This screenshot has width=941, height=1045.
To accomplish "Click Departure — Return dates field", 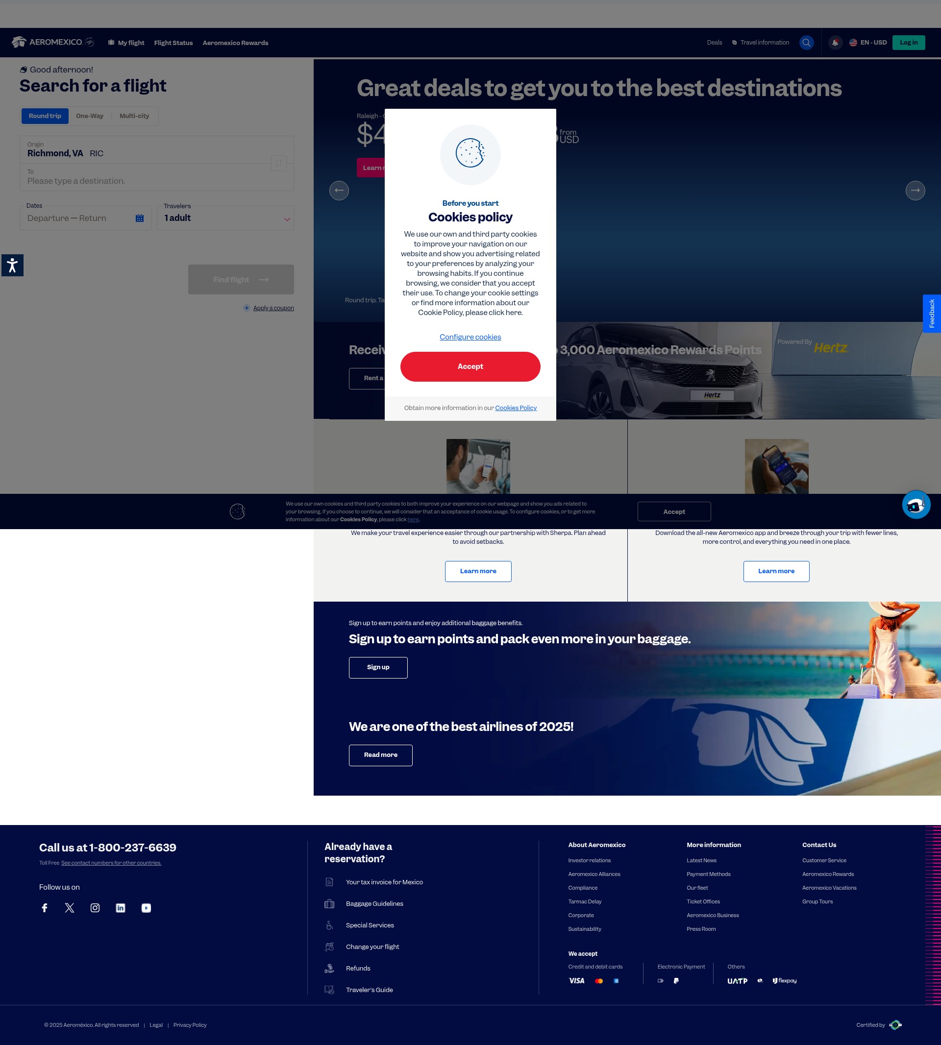I will pyautogui.click(x=85, y=218).
